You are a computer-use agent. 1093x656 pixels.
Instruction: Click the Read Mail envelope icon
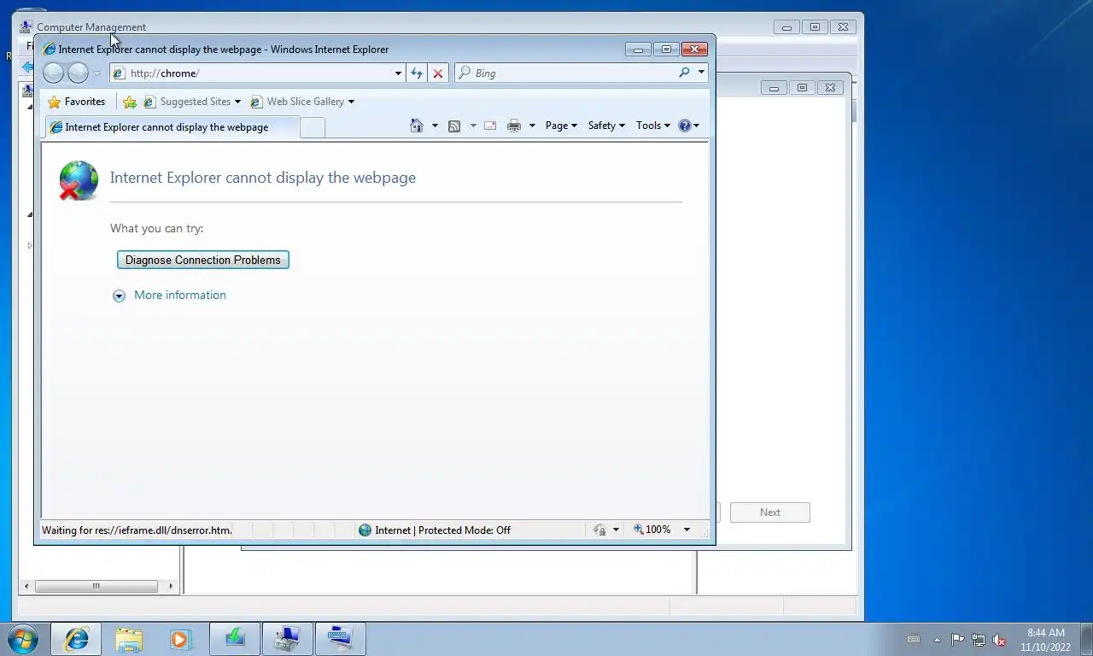click(490, 126)
